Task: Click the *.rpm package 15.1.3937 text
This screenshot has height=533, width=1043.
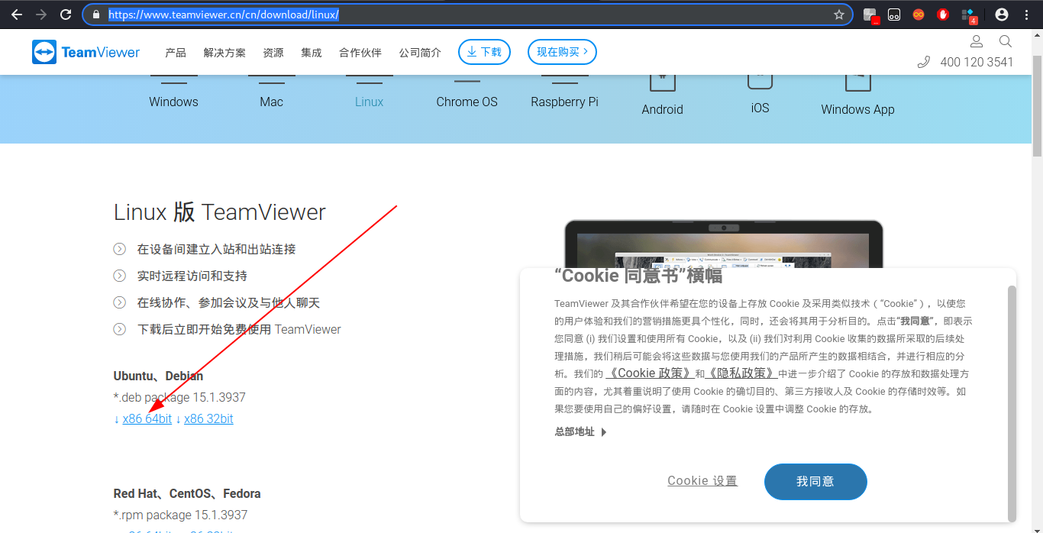Action: click(180, 515)
